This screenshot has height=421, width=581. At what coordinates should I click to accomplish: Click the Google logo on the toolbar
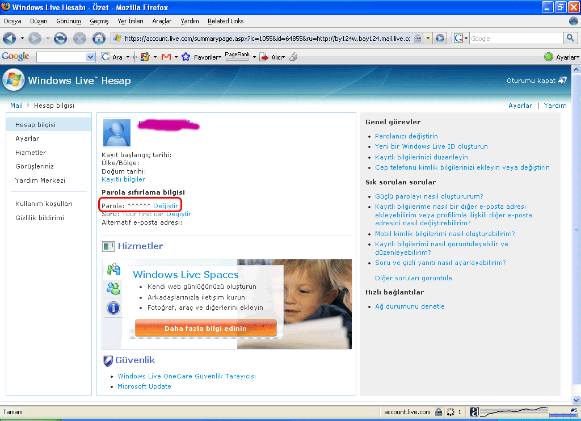pyautogui.click(x=15, y=56)
